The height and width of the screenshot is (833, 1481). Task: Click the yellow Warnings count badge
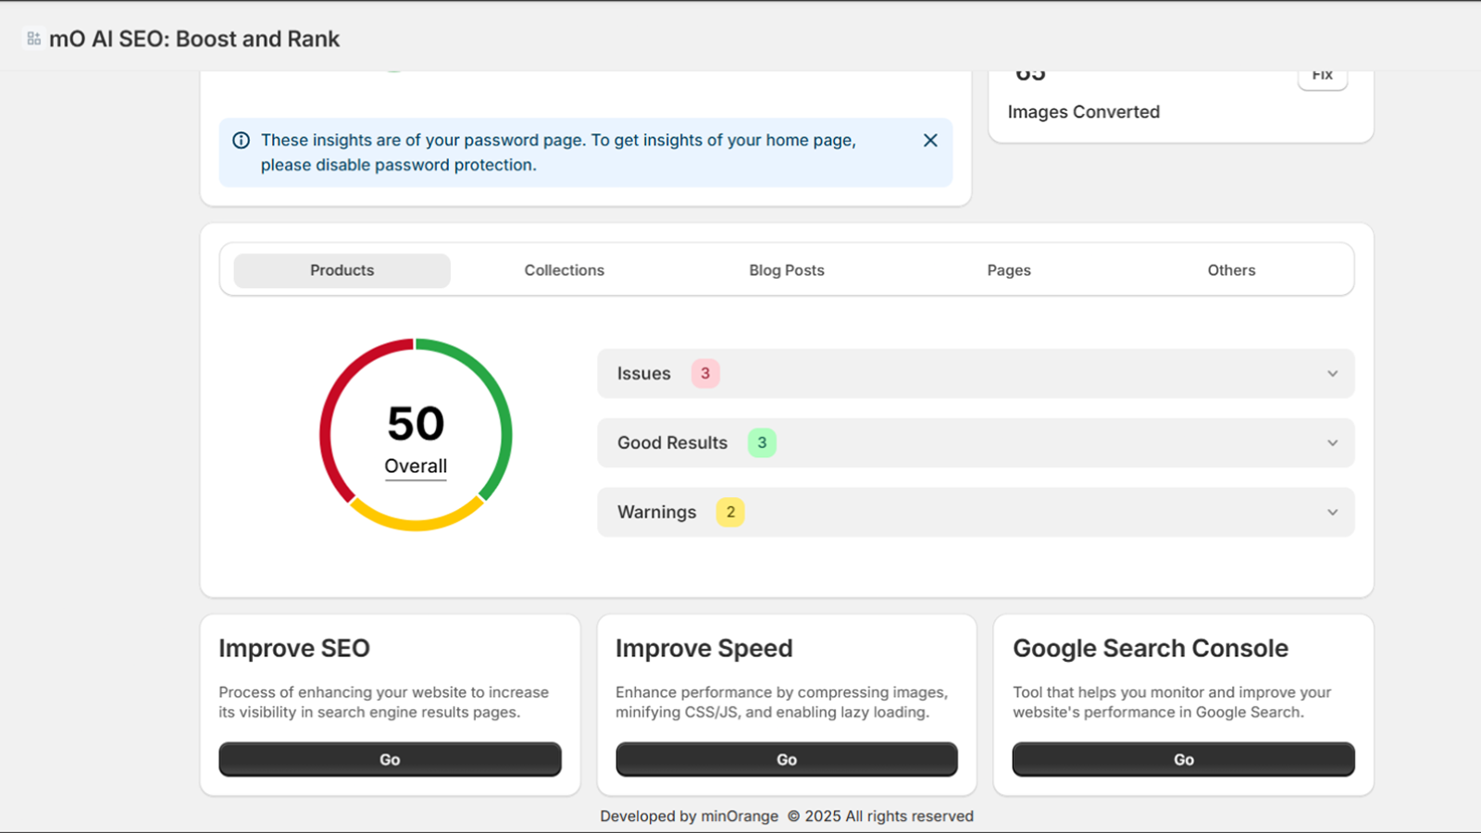tap(730, 513)
